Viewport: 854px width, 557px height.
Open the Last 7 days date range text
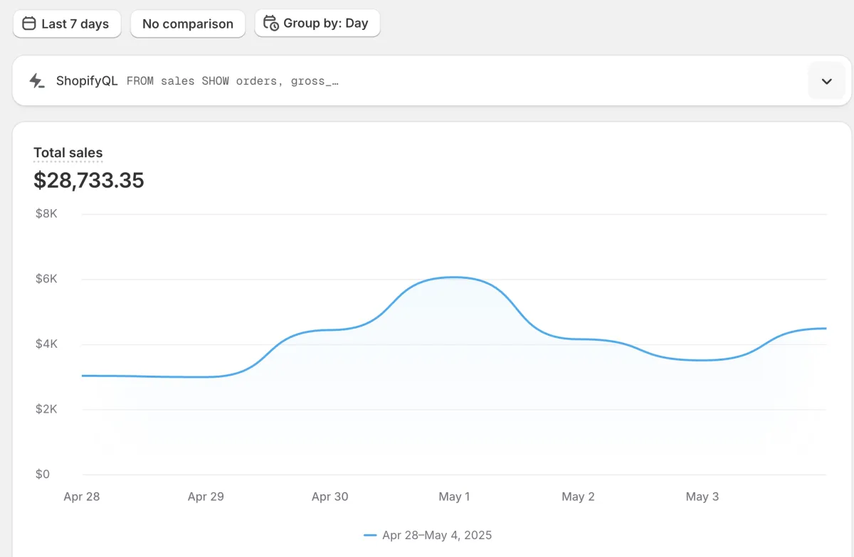coord(75,23)
